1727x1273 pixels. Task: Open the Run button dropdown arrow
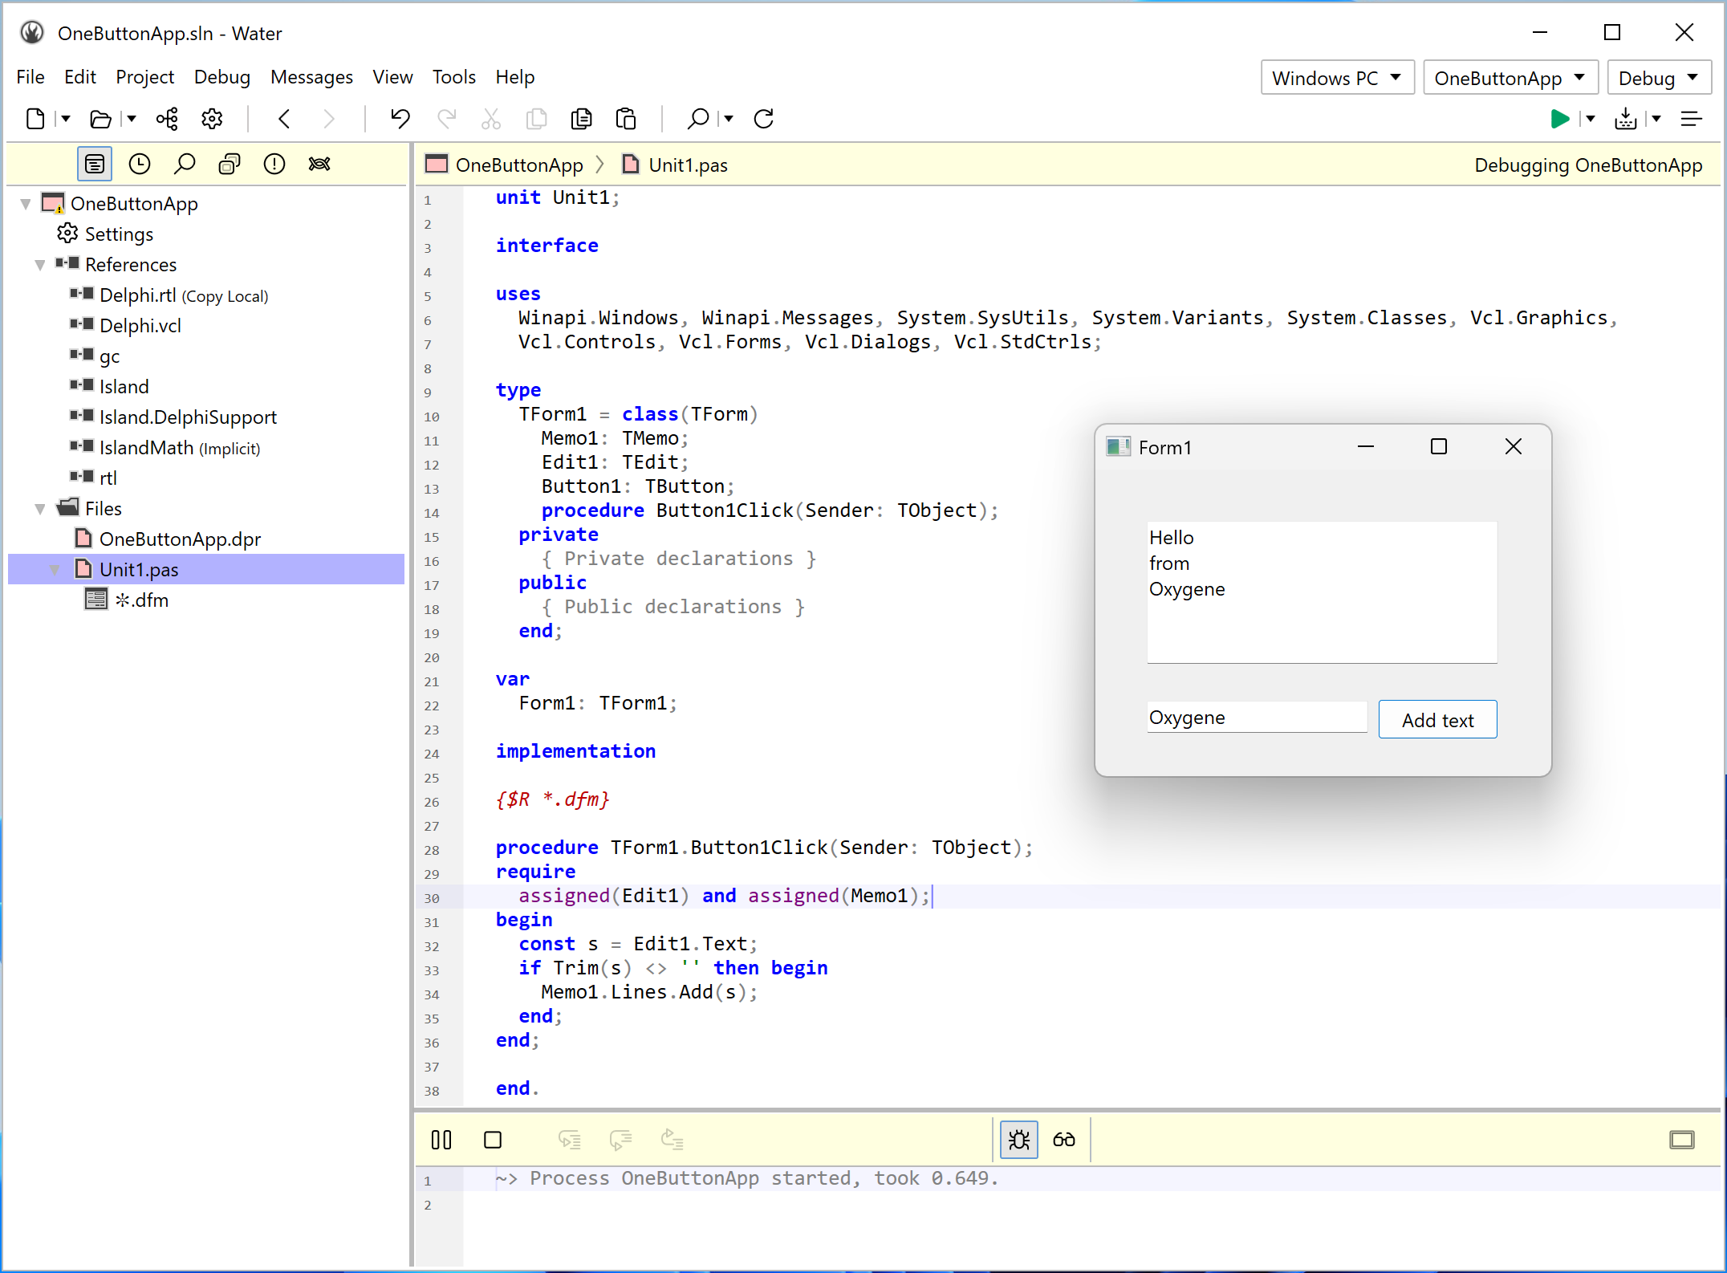(1590, 119)
